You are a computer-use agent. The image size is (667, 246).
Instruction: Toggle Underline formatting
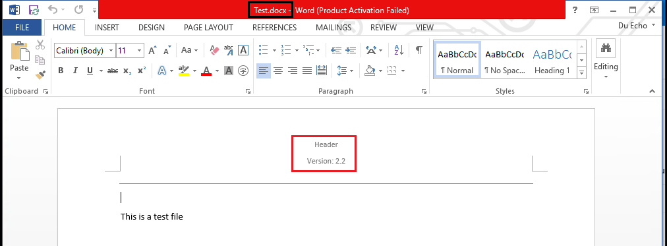click(90, 71)
